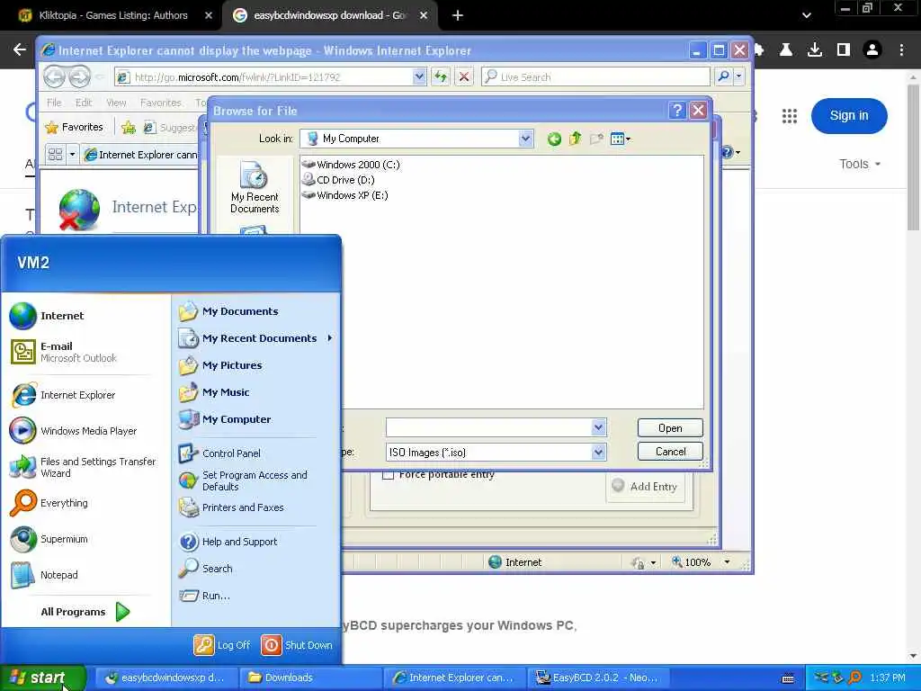Open IE search provider dropdown arrow
Screen dimensions: 921x691
click(739, 76)
